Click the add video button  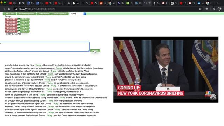[x=44, y=14]
